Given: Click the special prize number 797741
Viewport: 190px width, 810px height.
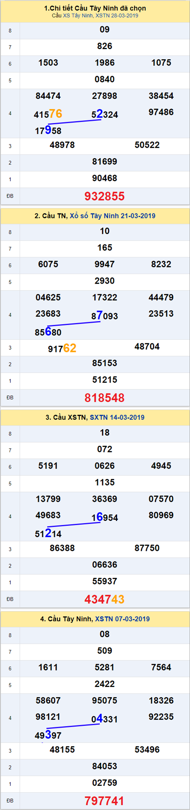Looking at the screenshot, I should coord(104,801).
